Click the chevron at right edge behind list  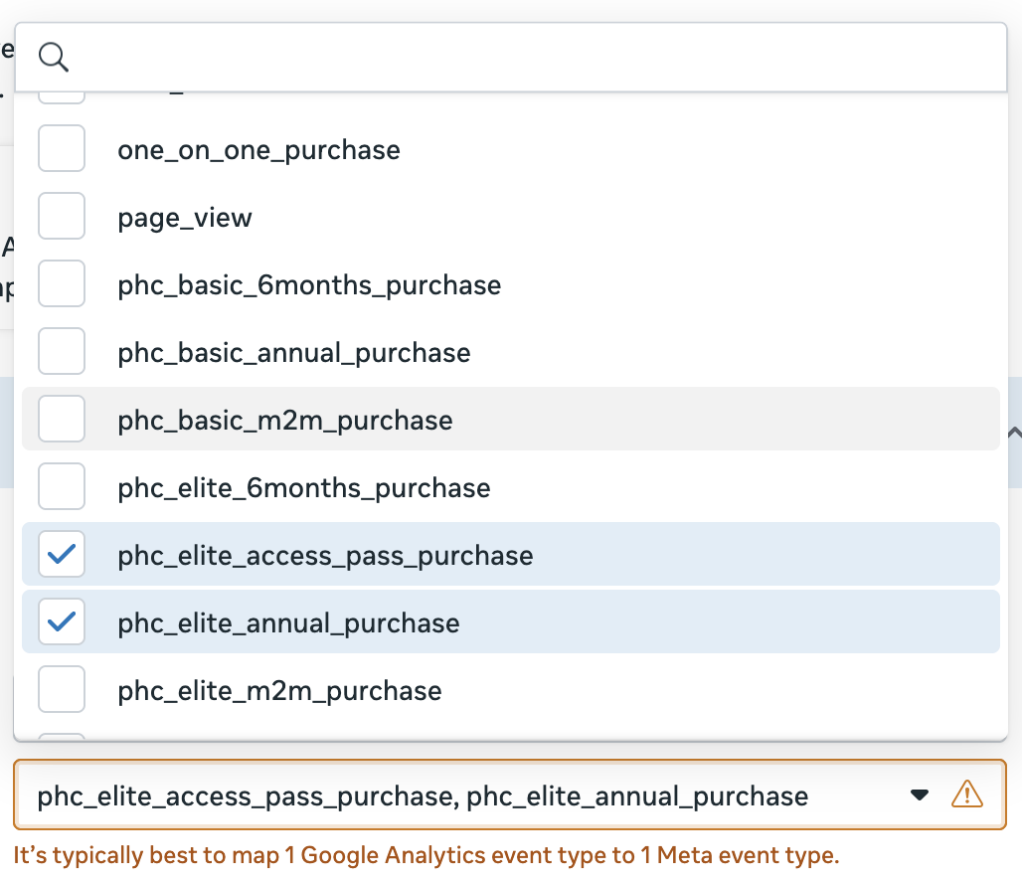click(1015, 433)
